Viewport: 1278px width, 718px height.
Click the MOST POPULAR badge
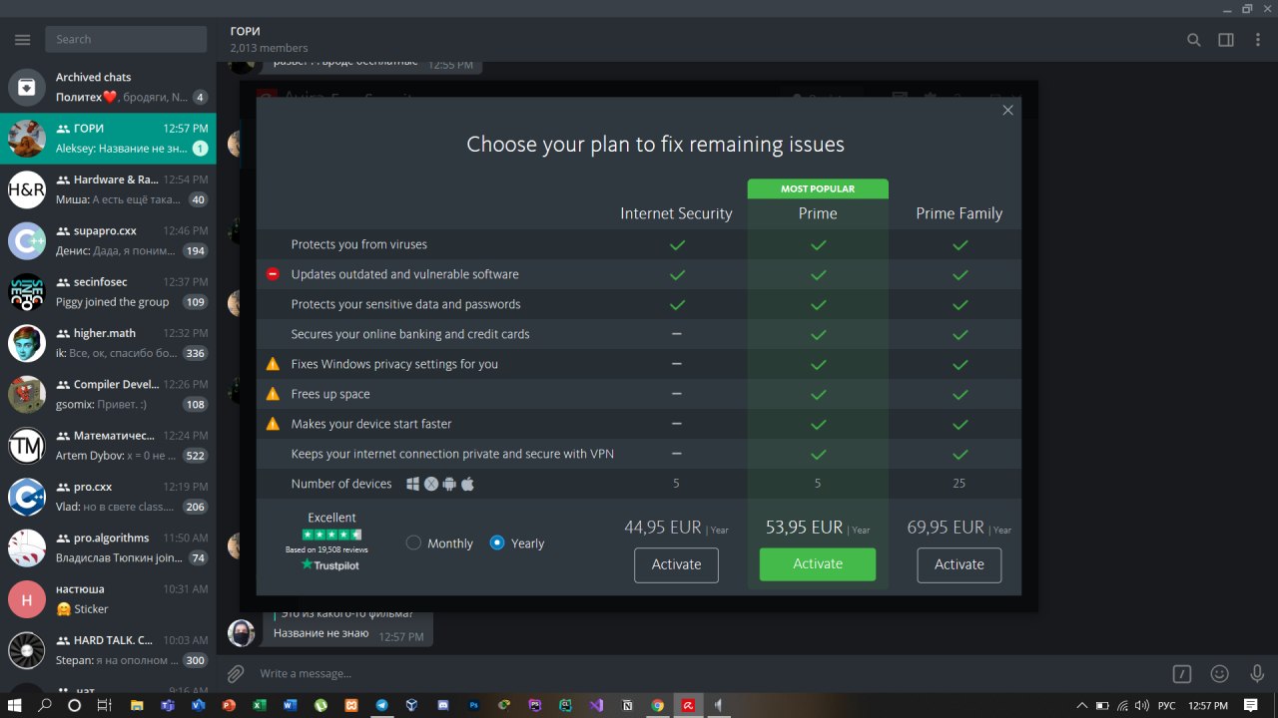(818, 188)
